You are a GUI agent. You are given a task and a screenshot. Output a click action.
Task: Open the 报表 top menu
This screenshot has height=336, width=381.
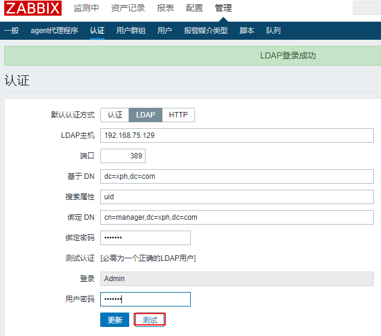pyautogui.click(x=165, y=8)
